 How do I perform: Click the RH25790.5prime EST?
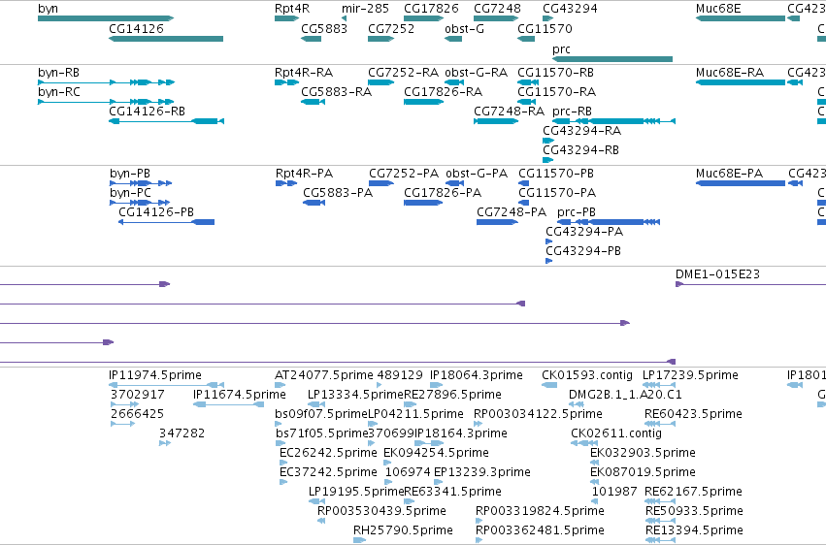tap(360, 540)
